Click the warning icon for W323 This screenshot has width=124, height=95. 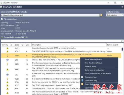(7, 85)
